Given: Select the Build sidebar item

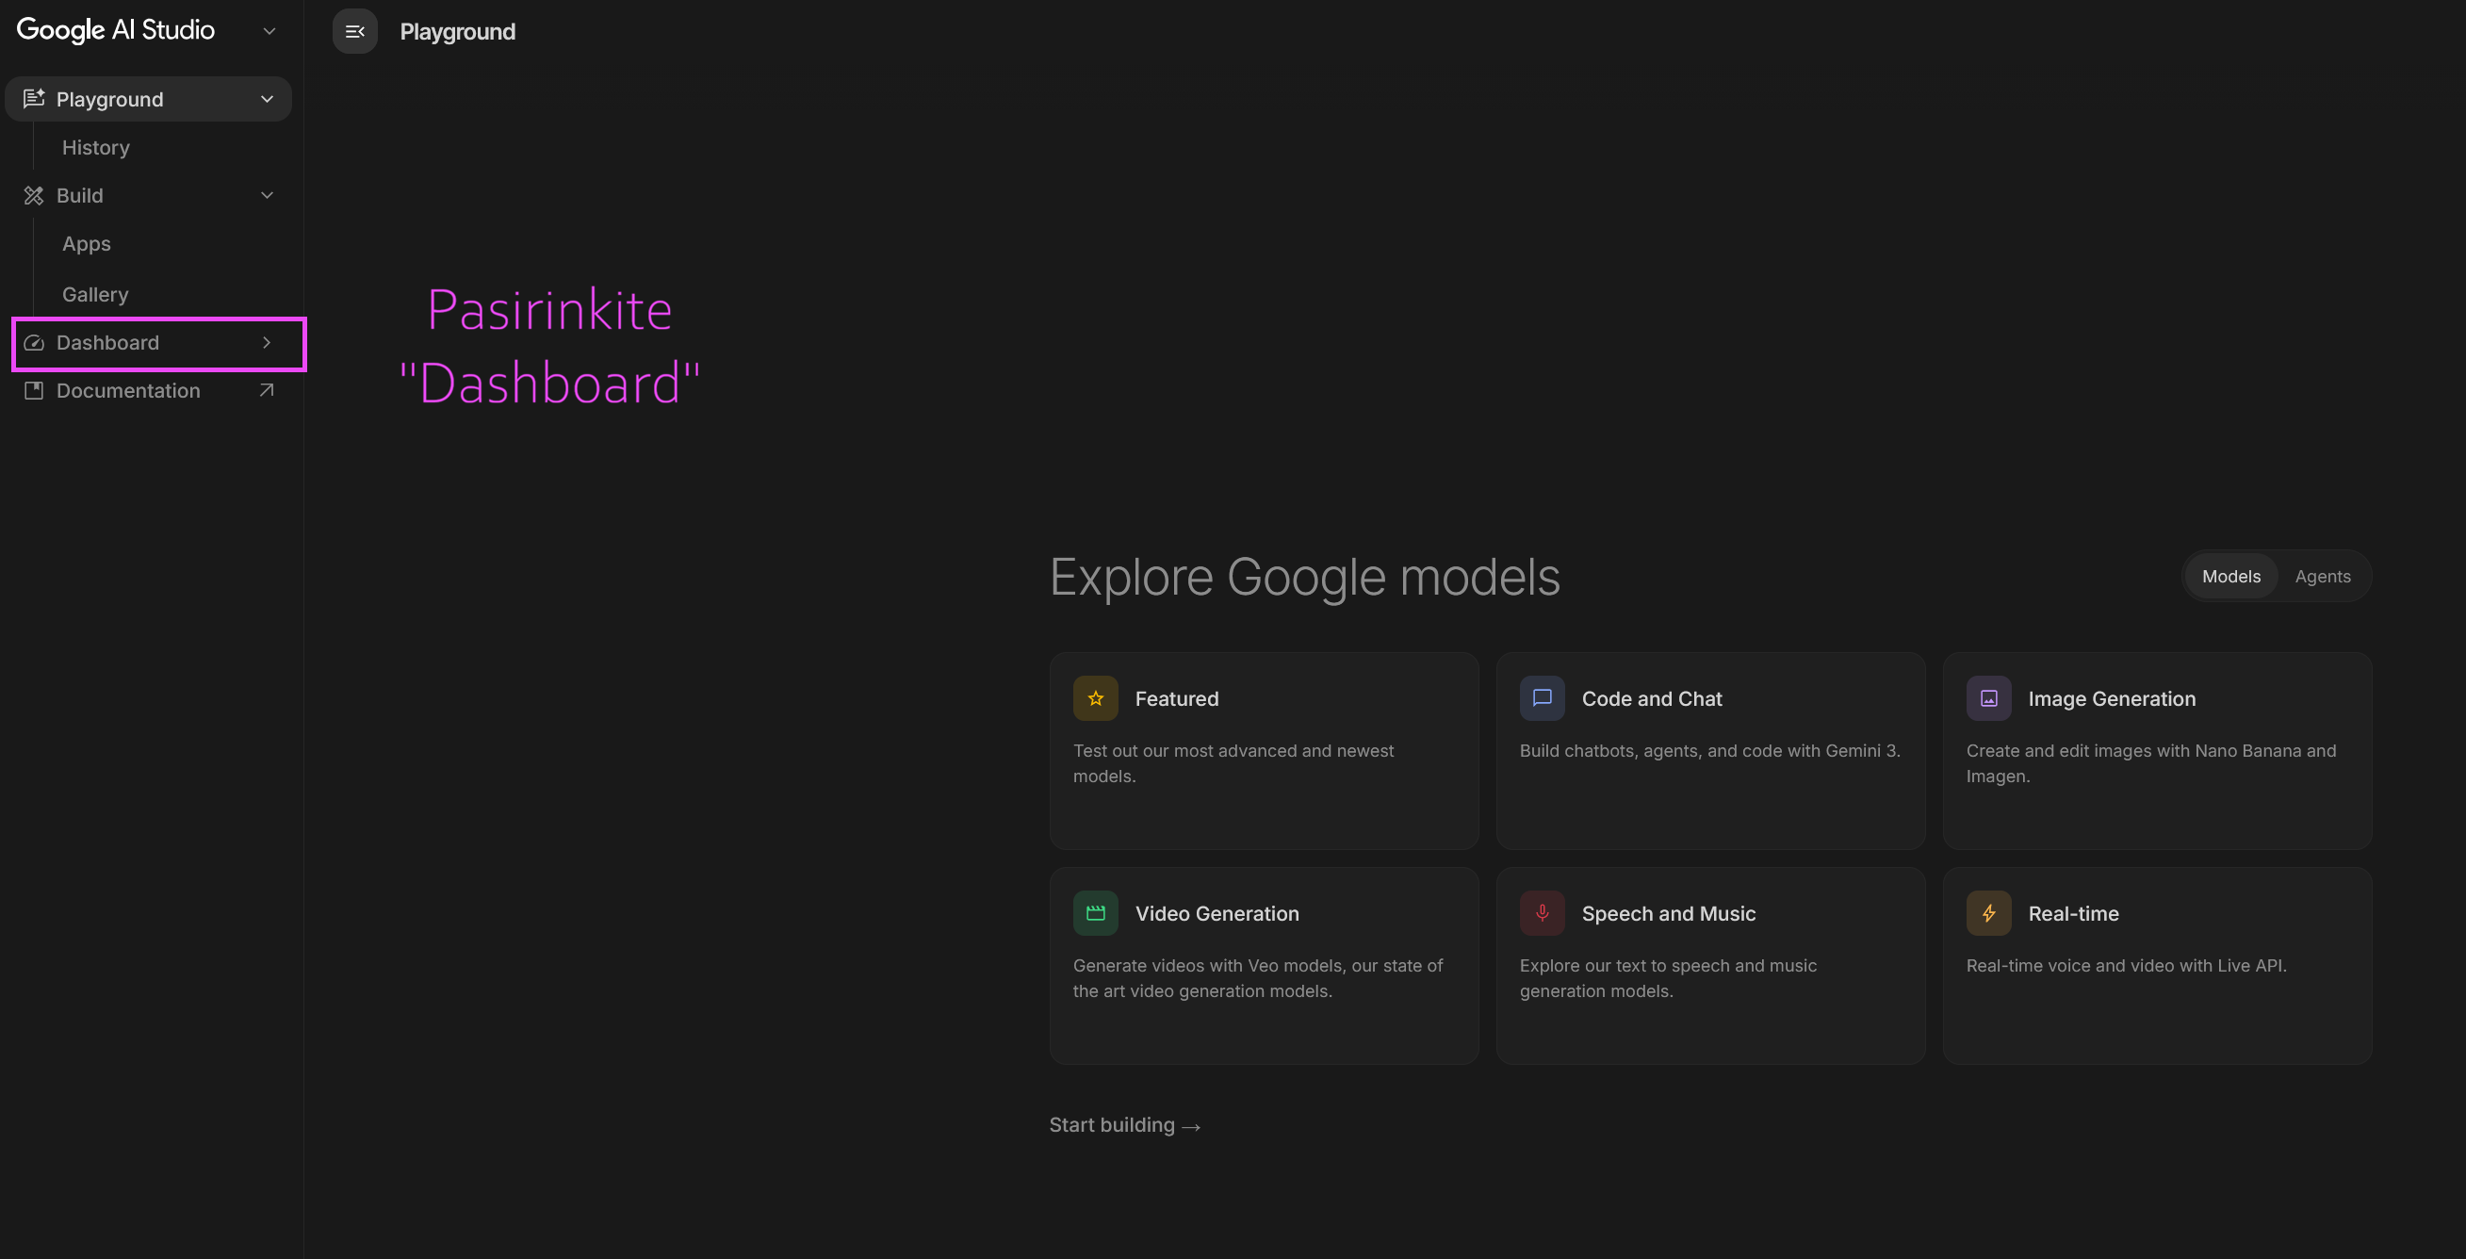Looking at the screenshot, I should 148,195.
